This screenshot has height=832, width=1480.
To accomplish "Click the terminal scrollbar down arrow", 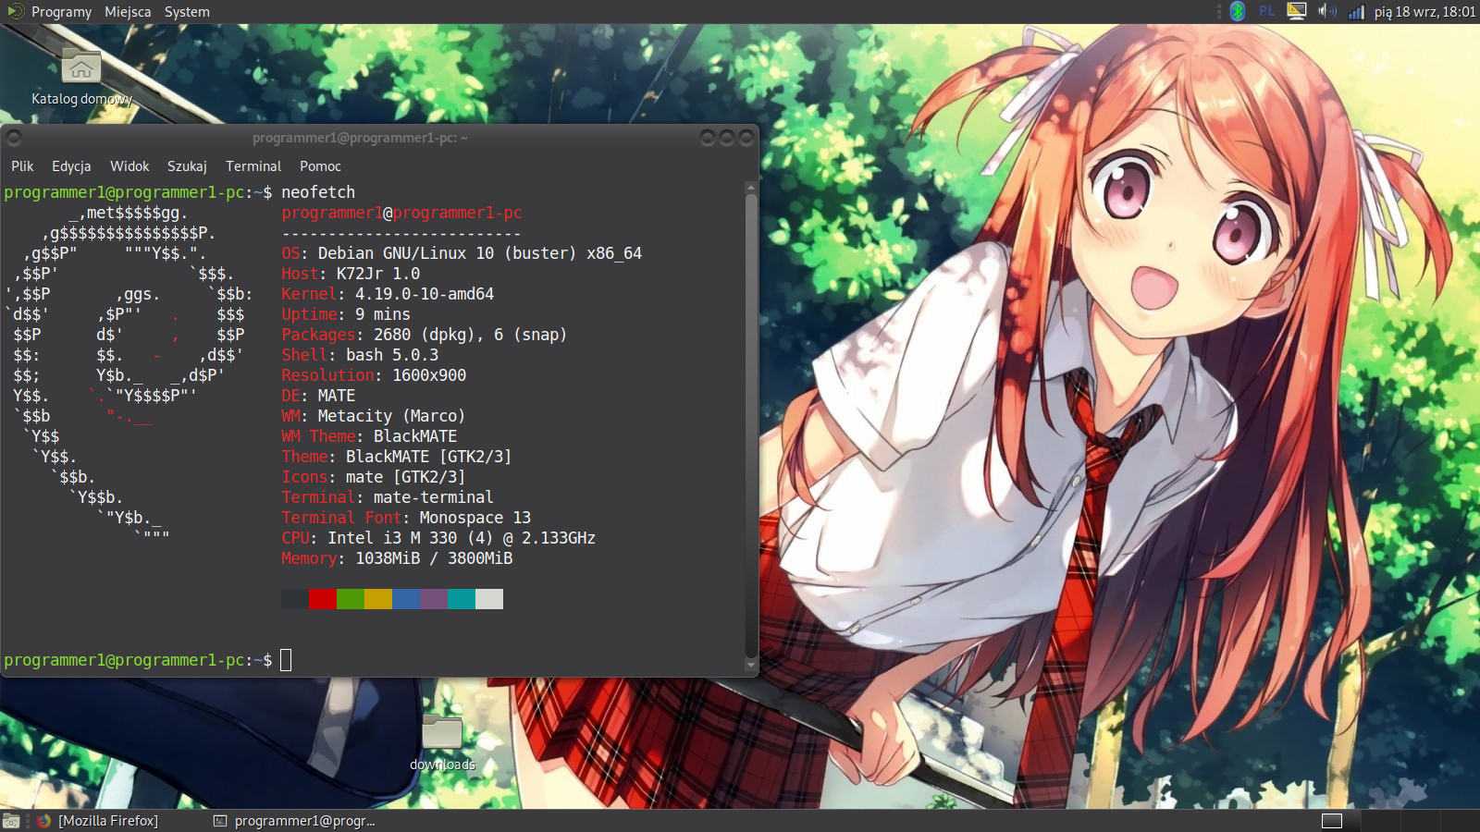I will point(751,665).
